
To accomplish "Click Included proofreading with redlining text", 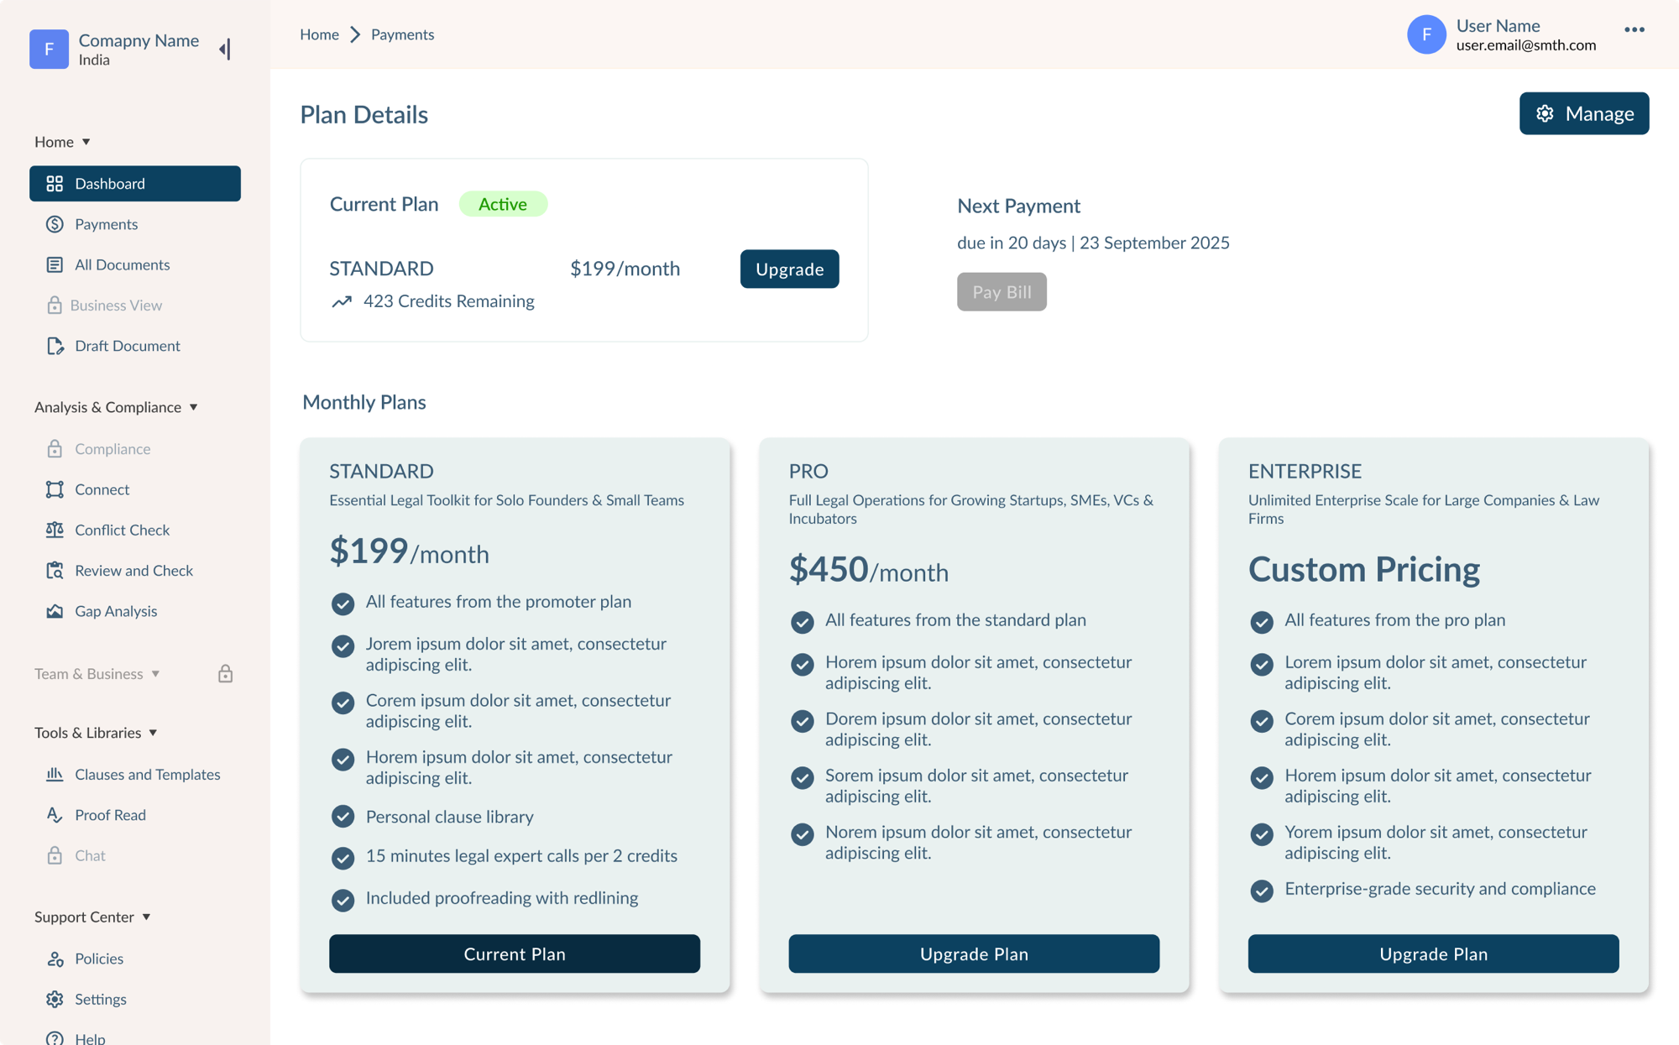I will point(502,898).
